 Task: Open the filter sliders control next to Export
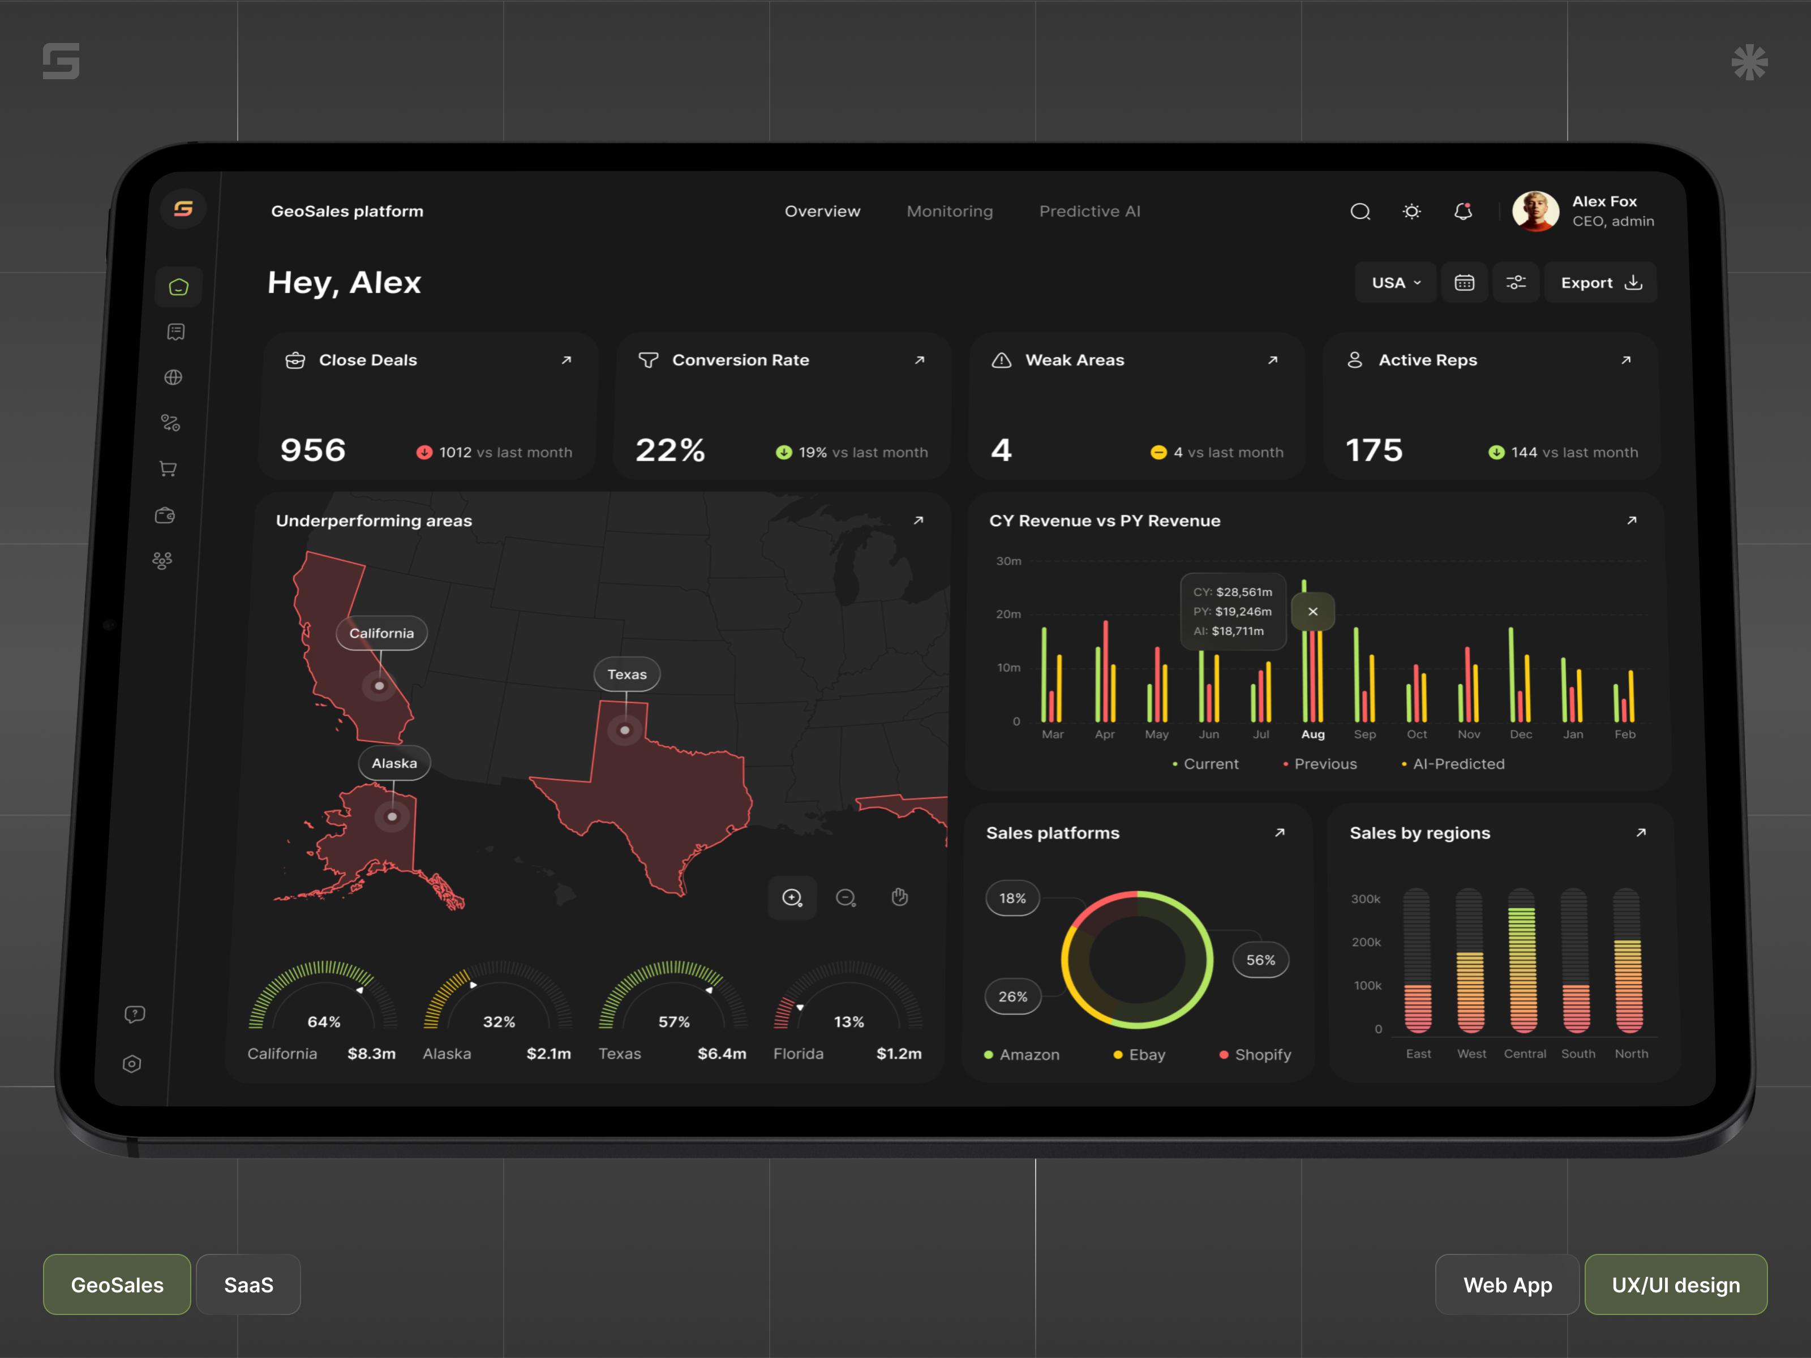(1516, 282)
